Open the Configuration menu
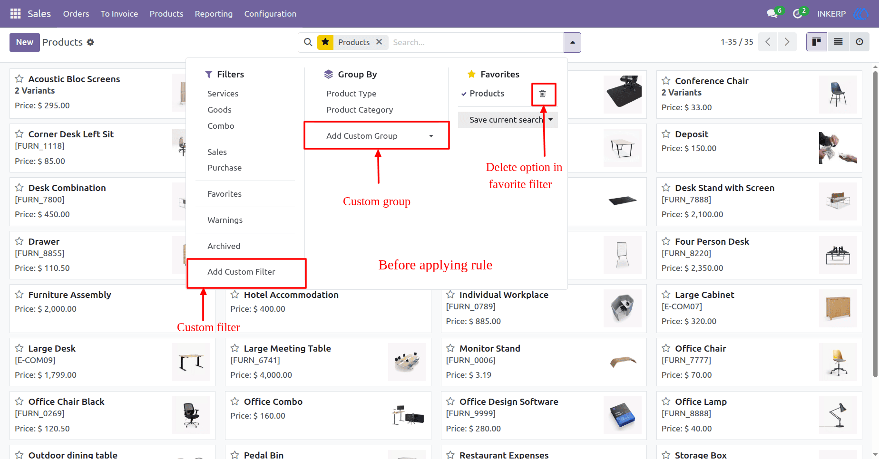This screenshot has height=459, width=879. pos(270,14)
